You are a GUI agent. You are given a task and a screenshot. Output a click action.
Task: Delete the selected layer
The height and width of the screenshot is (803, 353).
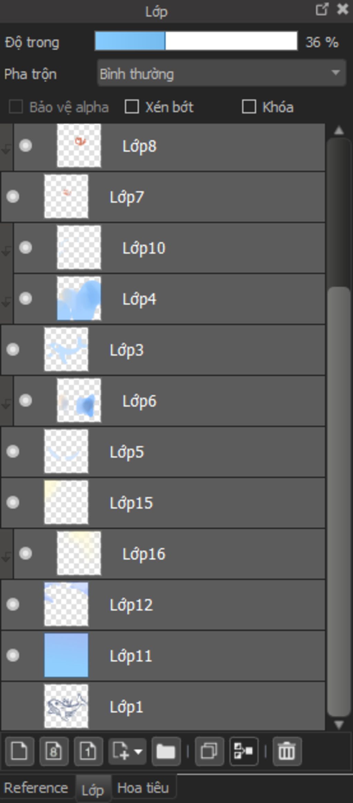point(286,751)
